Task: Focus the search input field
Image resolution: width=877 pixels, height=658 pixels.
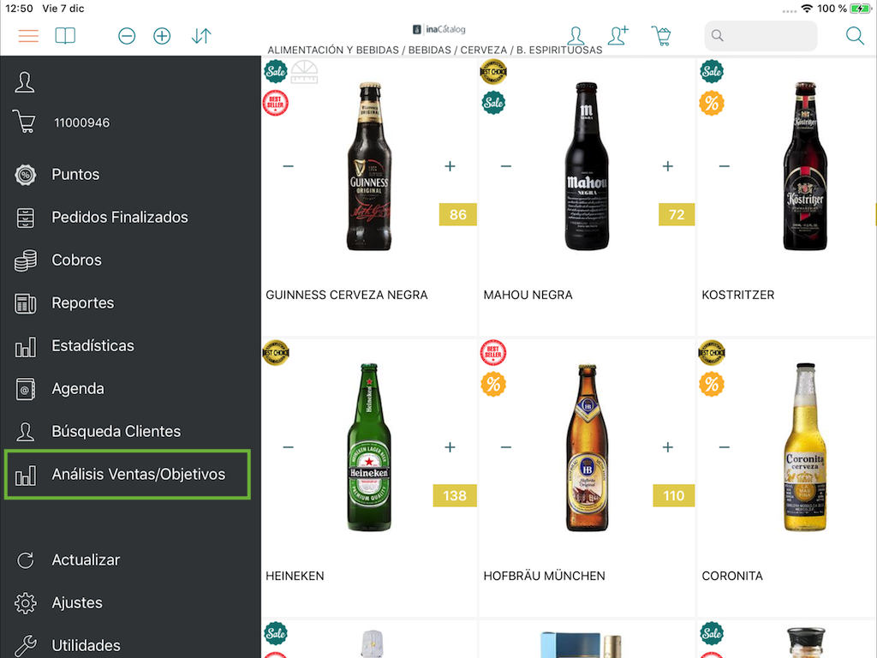Action: [x=761, y=36]
